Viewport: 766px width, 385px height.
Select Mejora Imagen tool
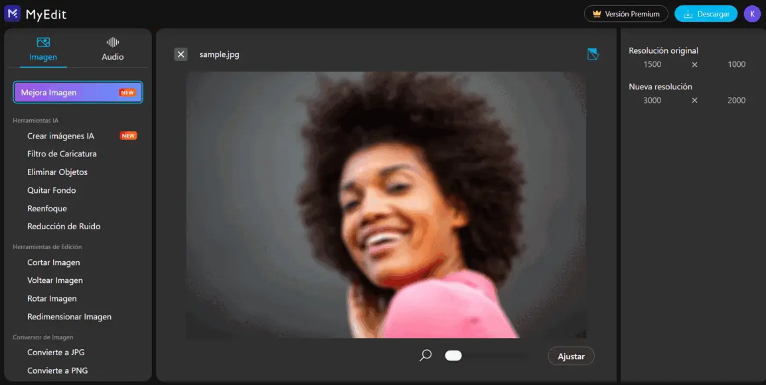[78, 93]
